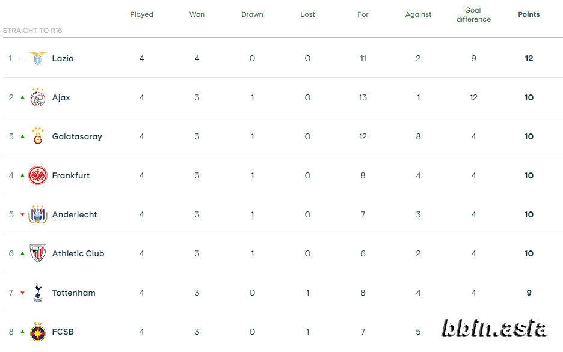The width and height of the screenshot is (563, 352).
Task: Select the Points column header
Action: (x=529, y=14)
